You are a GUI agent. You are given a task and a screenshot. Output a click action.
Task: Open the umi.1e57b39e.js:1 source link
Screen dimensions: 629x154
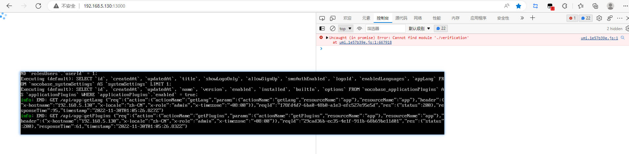click(599, 38)
